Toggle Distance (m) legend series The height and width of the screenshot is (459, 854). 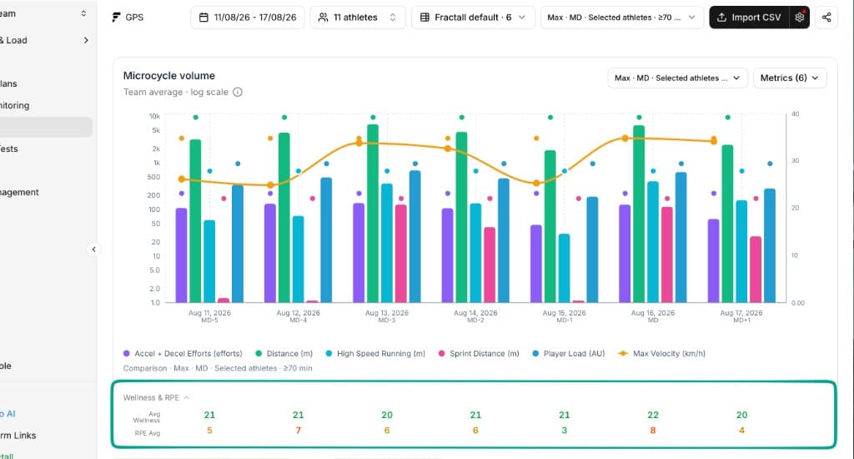284,353
